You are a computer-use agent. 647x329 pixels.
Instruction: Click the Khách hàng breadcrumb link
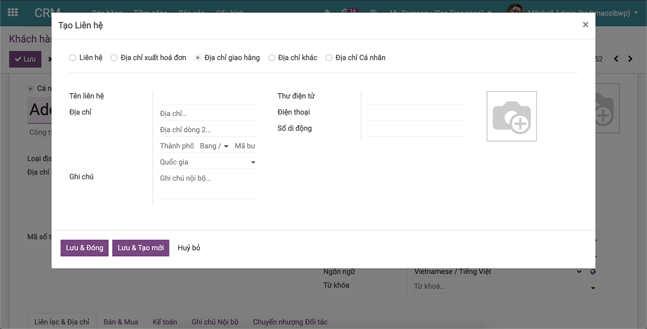(x=30, y=39)
